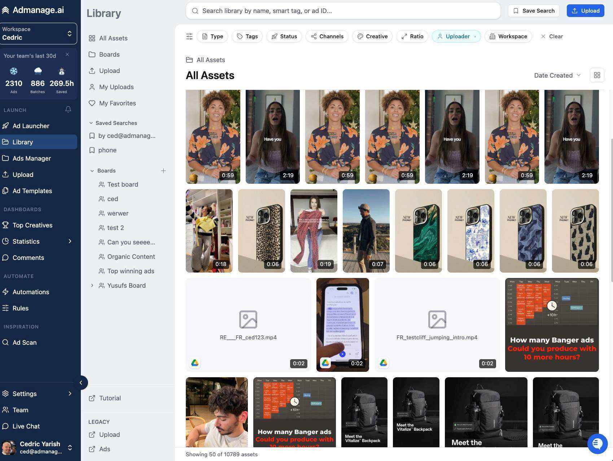Open the Cedric workspace switcher

coord(39,33)
